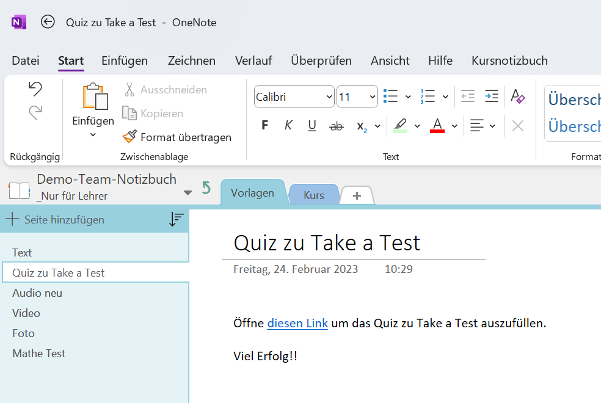Click the bulleted list icon

(390, 96)
